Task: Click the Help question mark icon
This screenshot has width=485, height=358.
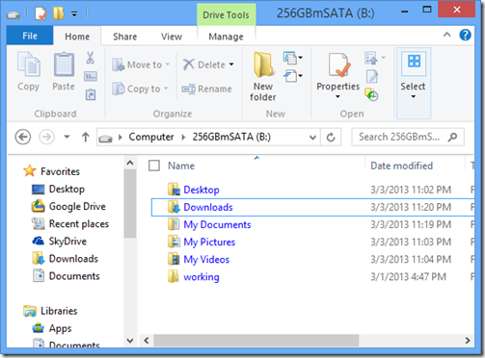Action: pos(465,35)
